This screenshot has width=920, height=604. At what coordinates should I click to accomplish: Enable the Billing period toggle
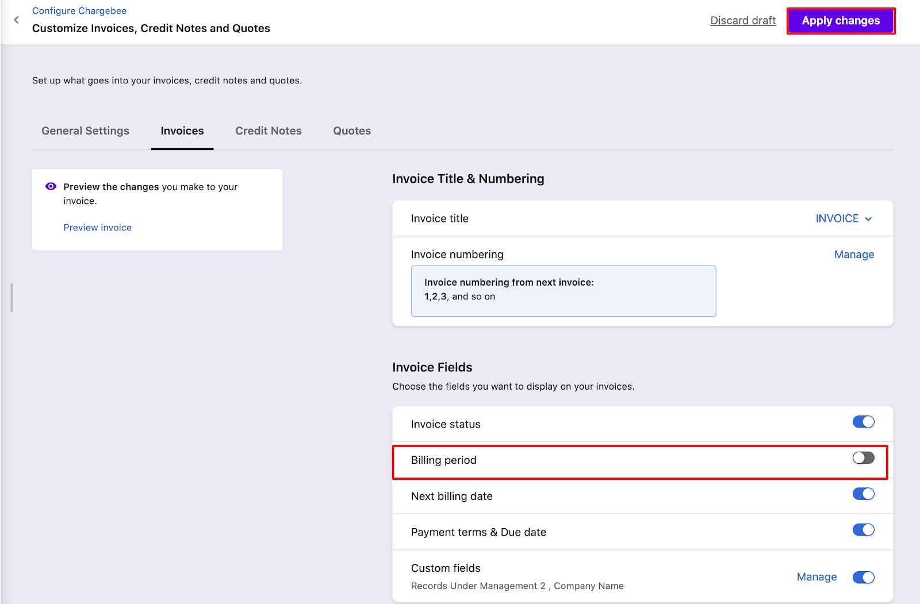(x=863, y=458)
